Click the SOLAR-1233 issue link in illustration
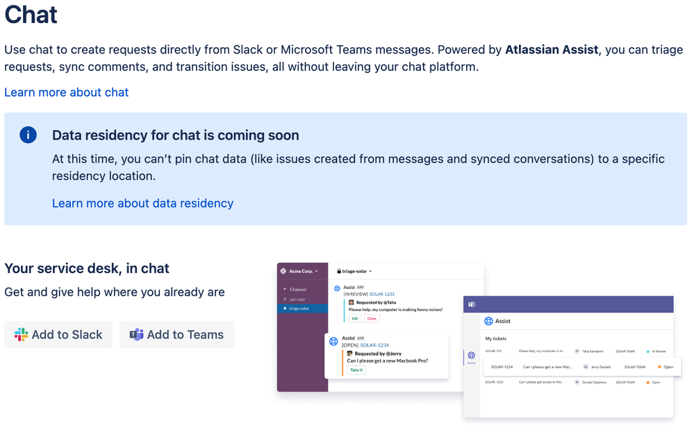The image size is (694, 448). tap(381, 294)
